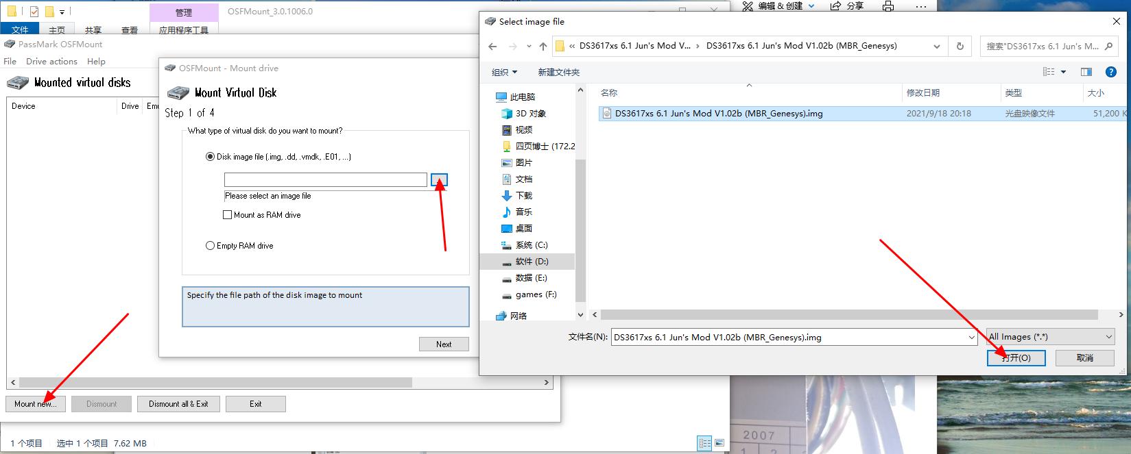Open the view options dropdown arrow

[1064, 72]
